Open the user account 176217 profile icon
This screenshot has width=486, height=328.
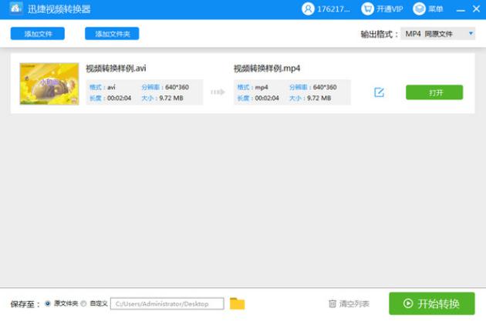(309, 9)
